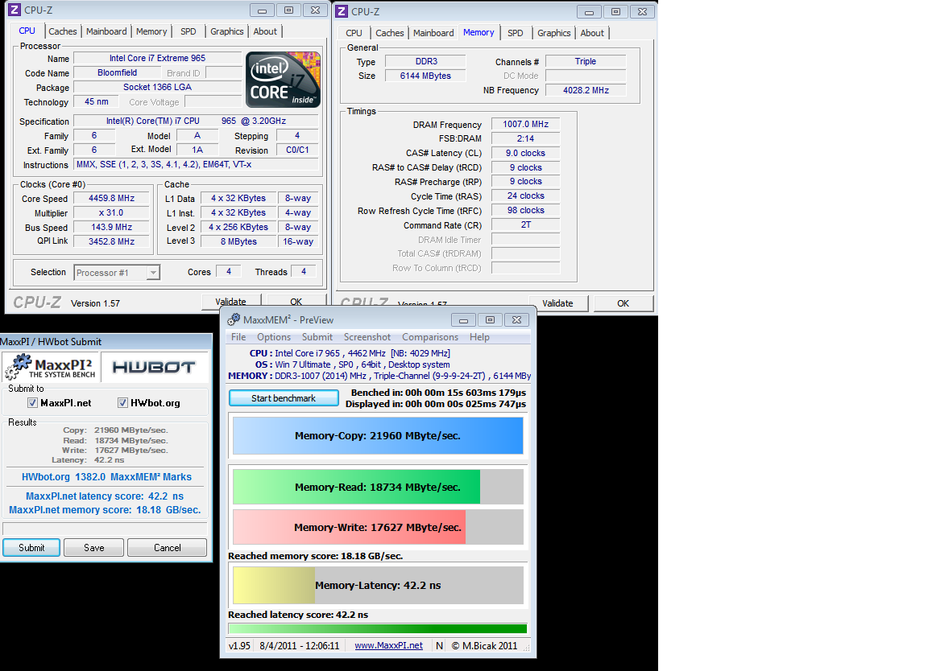Image resolution: width=928 pixels, height=671 pixels.
Task: Click the QPI Link value 3452.8 MHz
Action: 111,241
